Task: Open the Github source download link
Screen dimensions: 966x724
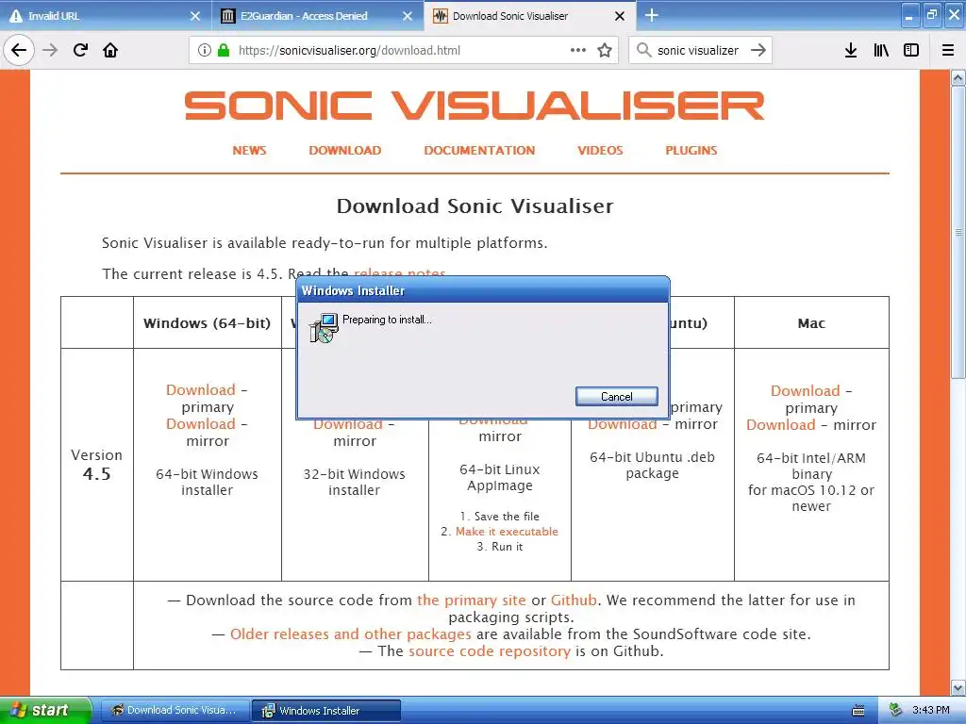Action: (x=574, y=601)
